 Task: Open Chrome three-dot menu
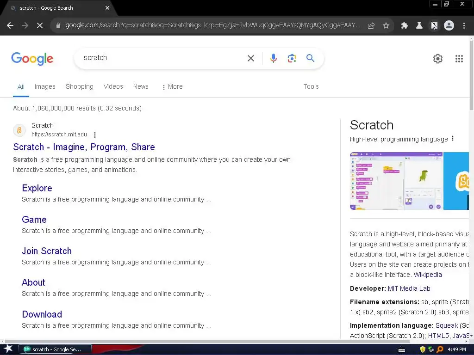[464, 26]
